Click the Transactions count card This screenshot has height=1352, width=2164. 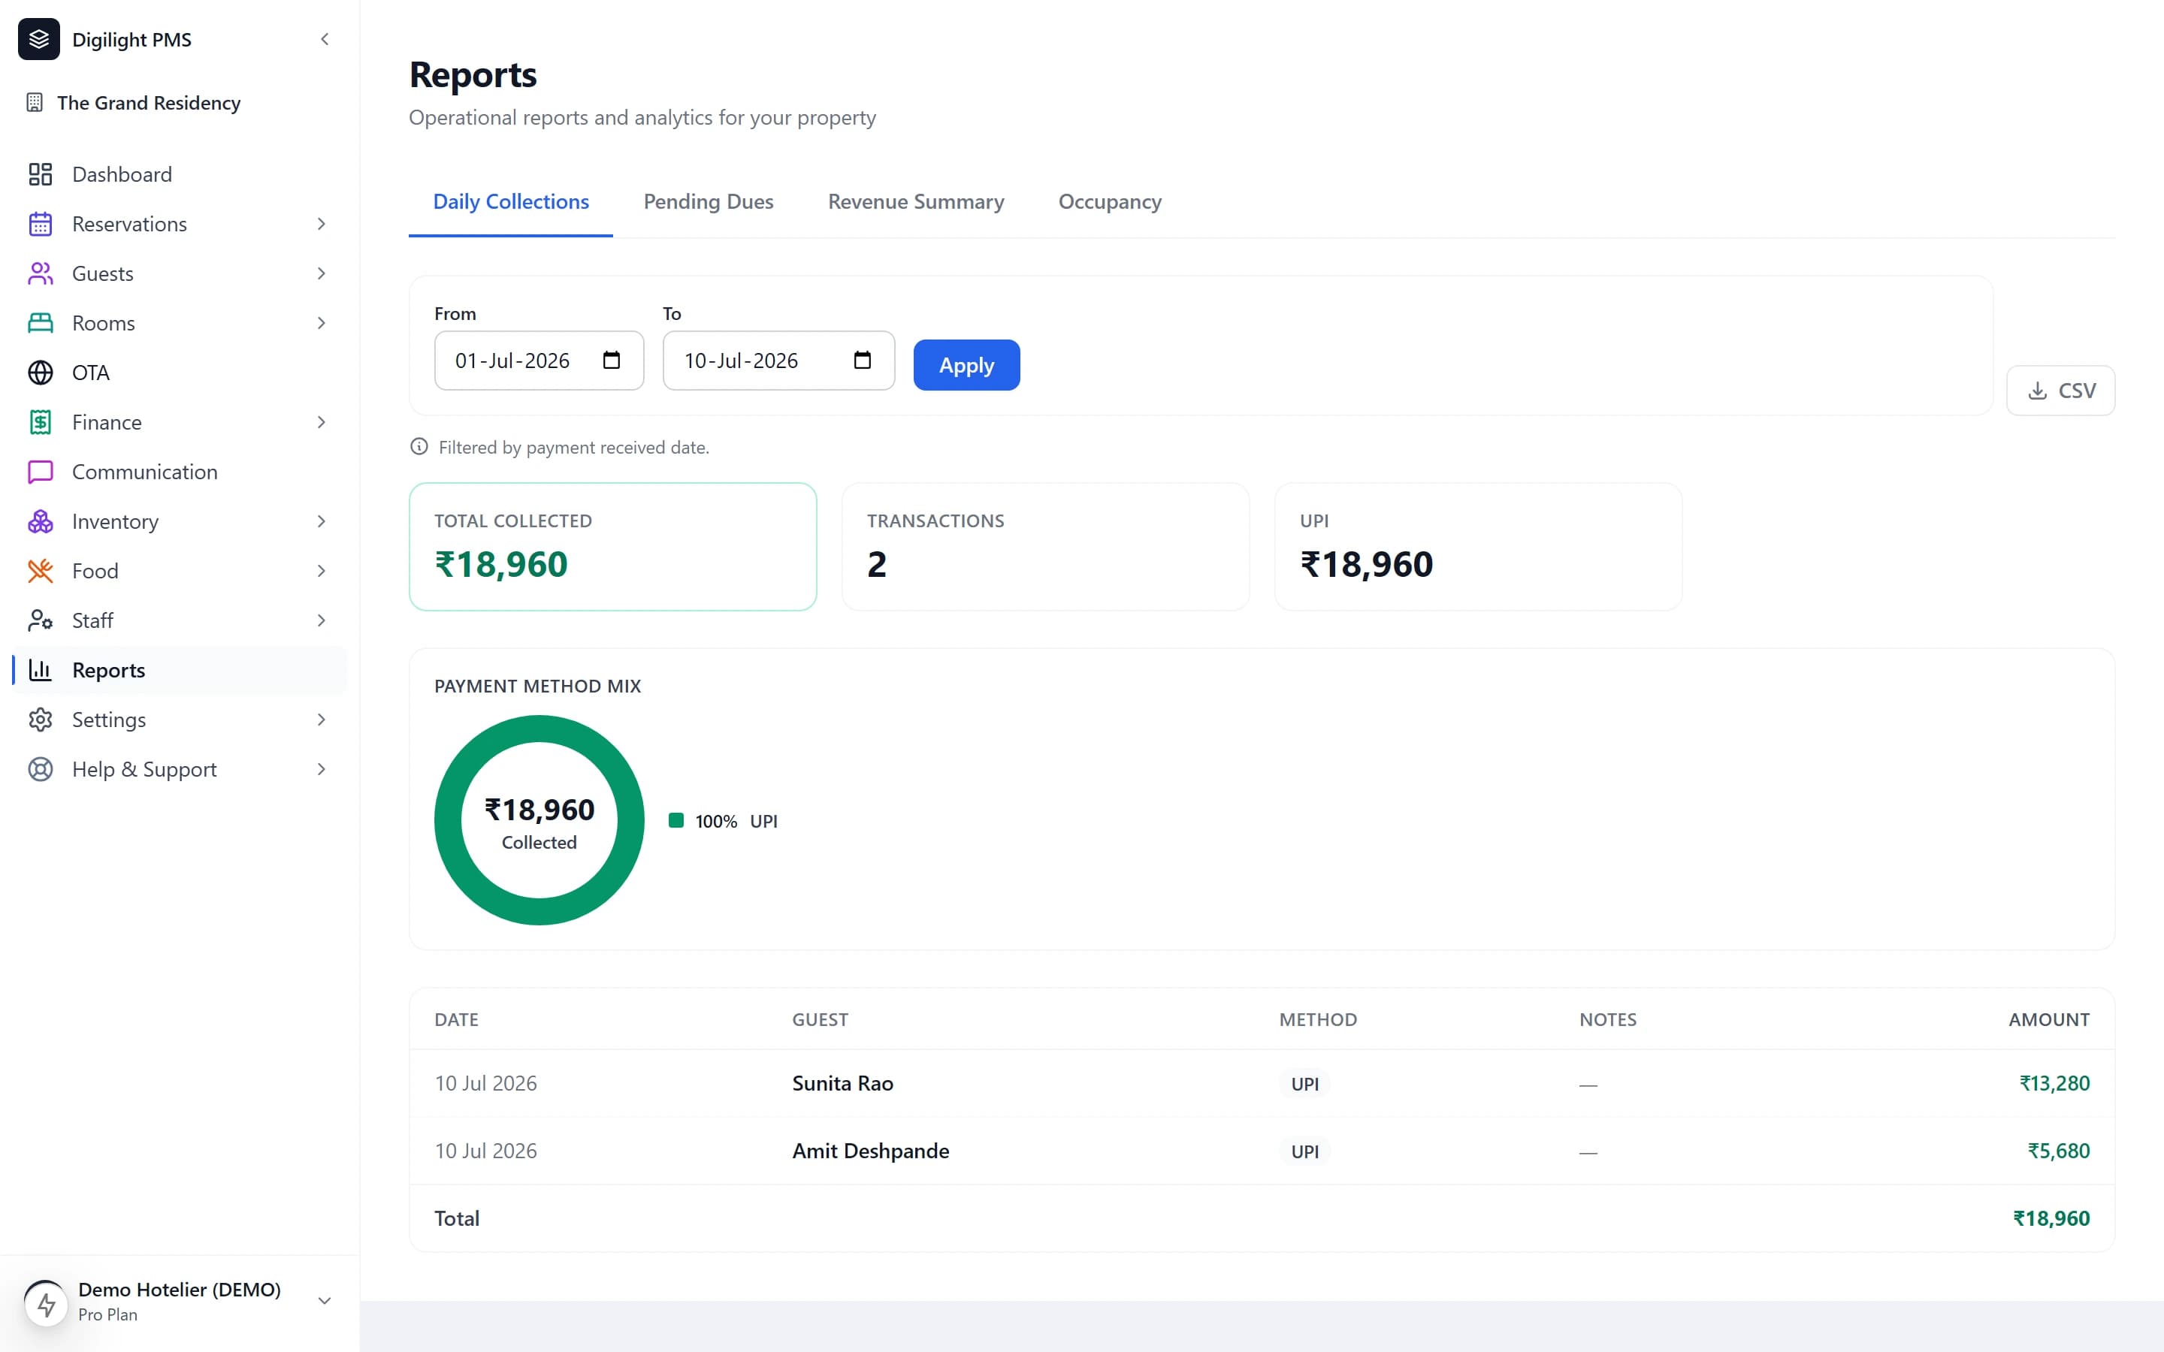click(x=1045, y=548)
